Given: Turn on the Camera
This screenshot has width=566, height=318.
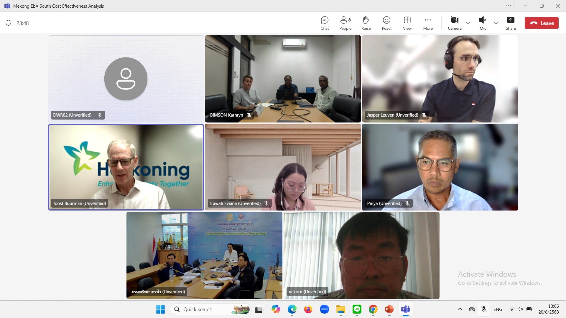Looking at the screenshot, I should pyautogui.click(x=455, y=23).
